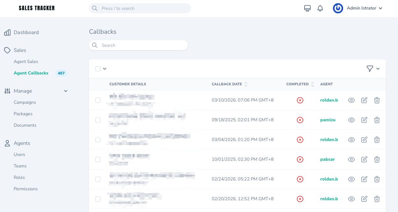398x212 pixels.
Task: Click the agent link pabsar
Action: [x=327, y=159]
